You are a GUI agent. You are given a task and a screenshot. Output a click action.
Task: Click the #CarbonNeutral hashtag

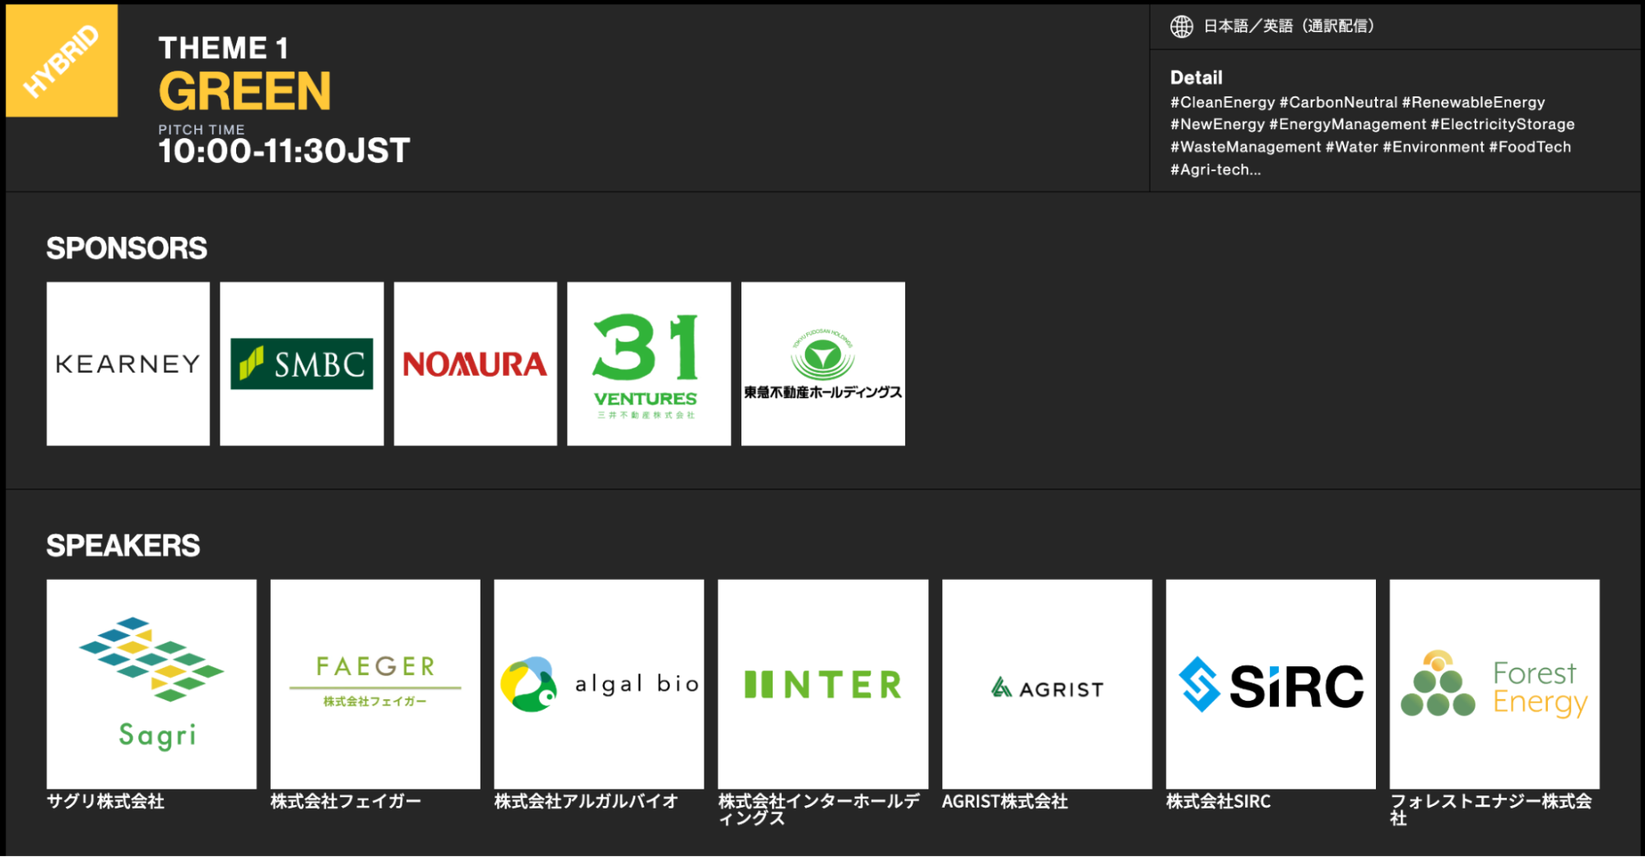click(1338, 102)
